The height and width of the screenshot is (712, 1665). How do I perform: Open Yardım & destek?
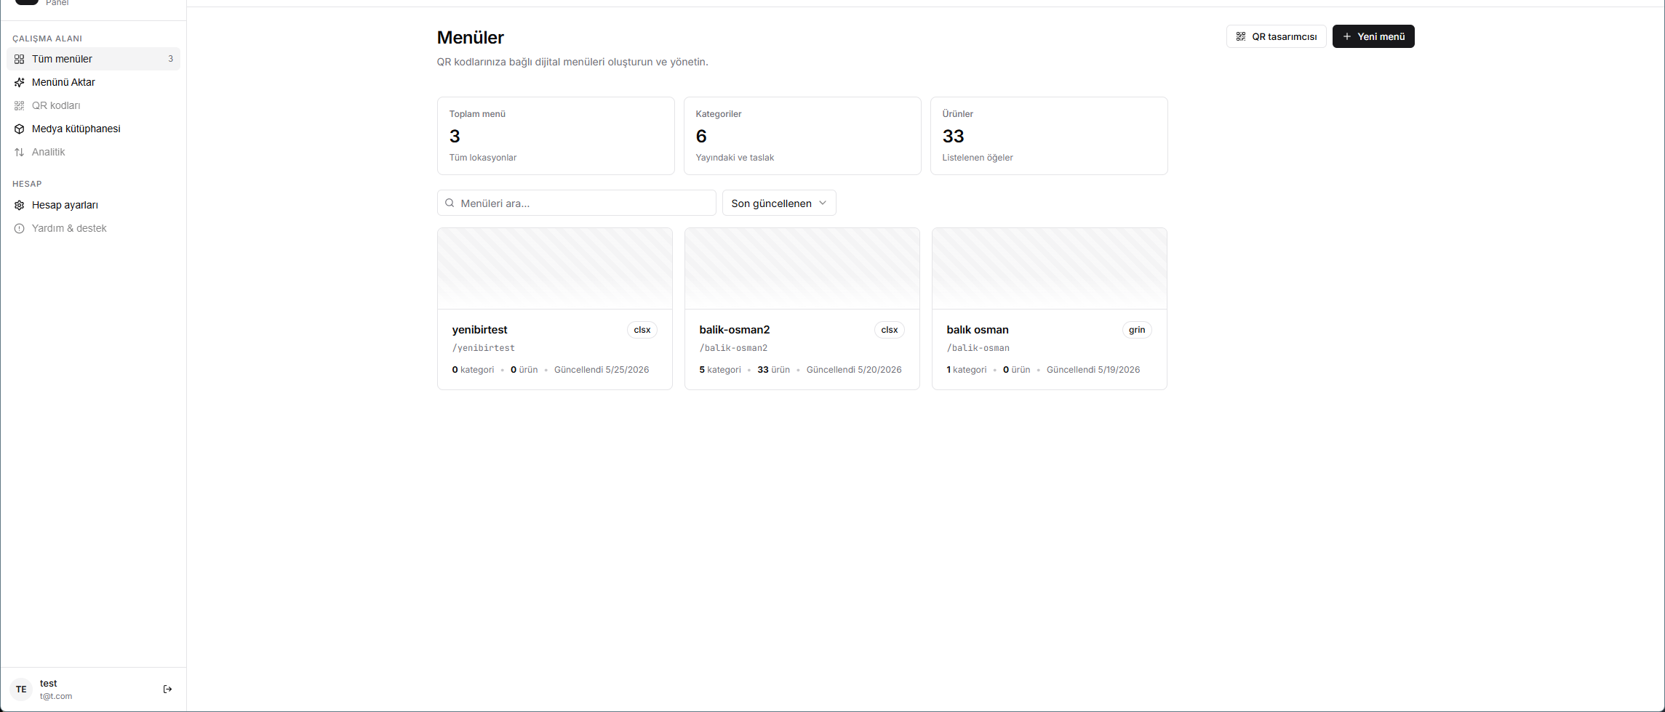[93, 228]
